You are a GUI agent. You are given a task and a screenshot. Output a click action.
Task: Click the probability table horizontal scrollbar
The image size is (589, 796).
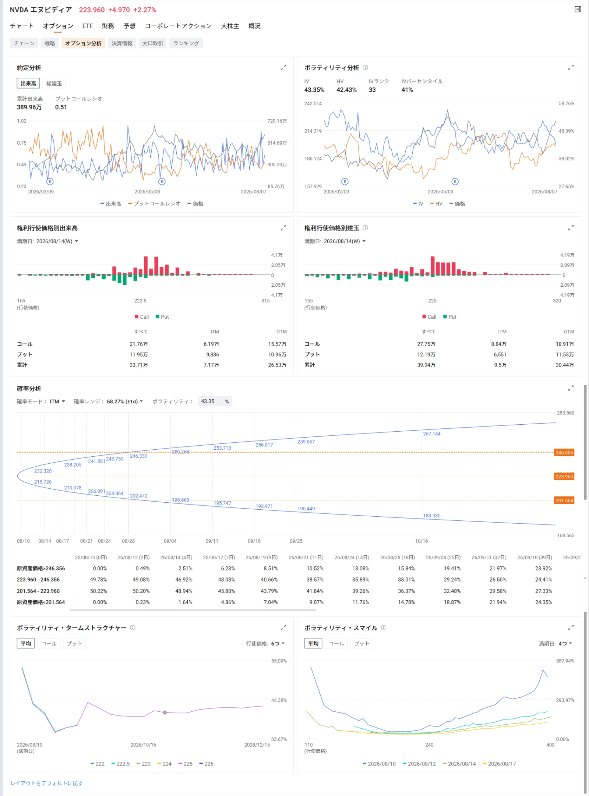click(x=193, y=610)
